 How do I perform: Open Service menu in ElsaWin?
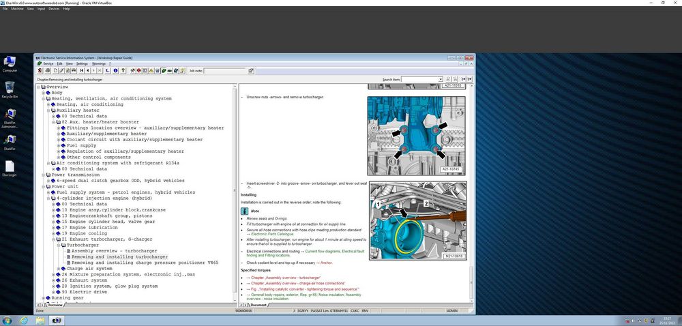pos(48,63)
